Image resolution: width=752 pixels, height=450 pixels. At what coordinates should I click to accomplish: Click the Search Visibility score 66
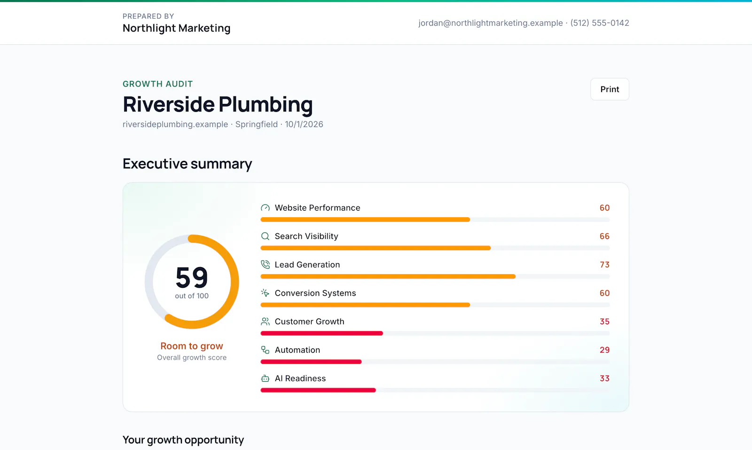point(604,236)
